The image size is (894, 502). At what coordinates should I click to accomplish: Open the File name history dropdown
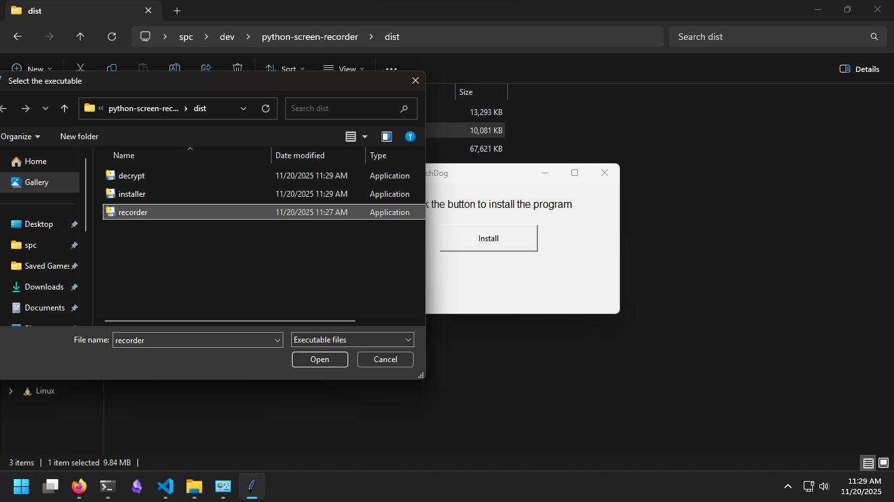[x=277, y=340]
